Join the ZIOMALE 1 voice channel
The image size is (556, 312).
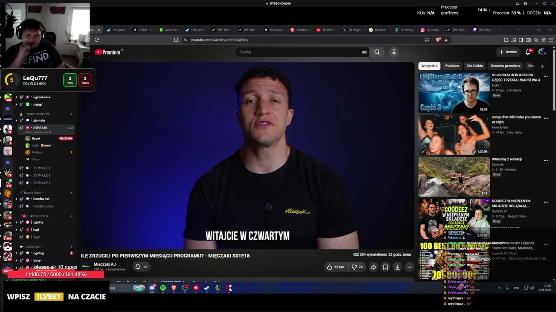[x=42, y=168]
